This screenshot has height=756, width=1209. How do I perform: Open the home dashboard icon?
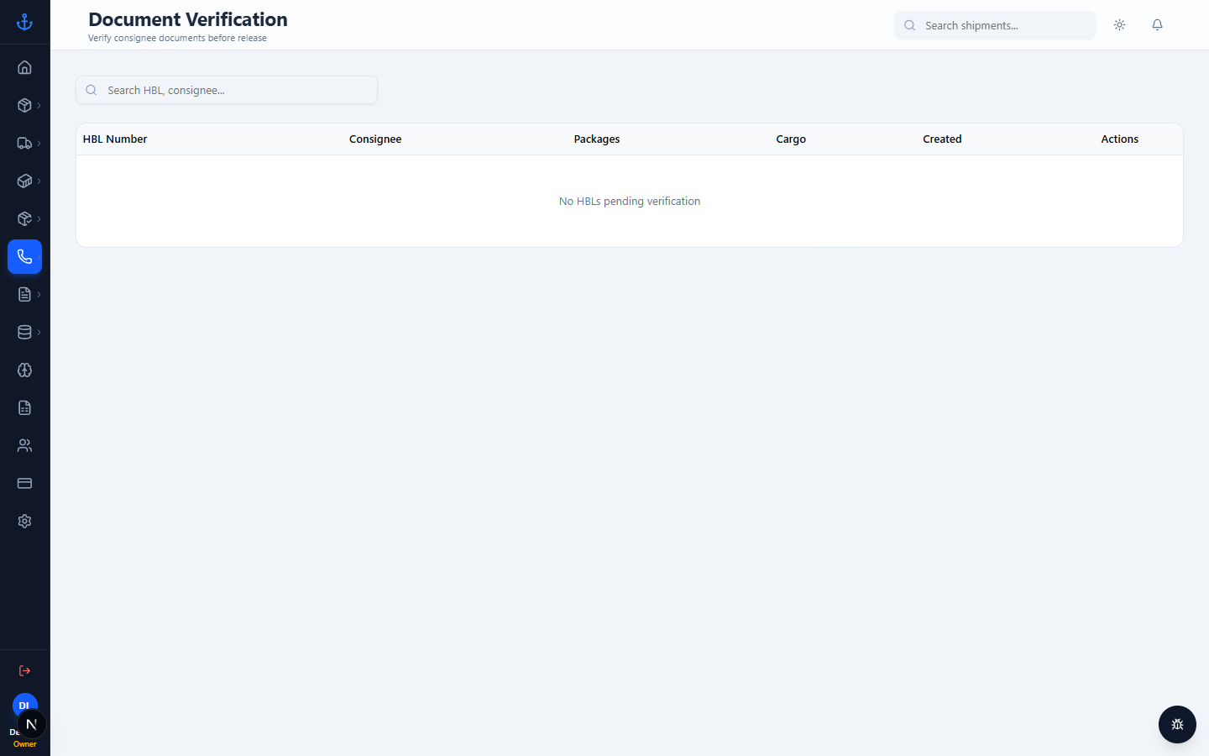(x=24, y=67)
